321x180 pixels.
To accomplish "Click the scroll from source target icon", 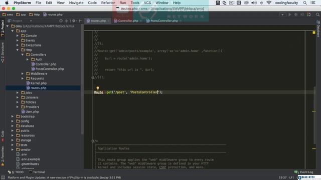I will click(x=61, y=21).
